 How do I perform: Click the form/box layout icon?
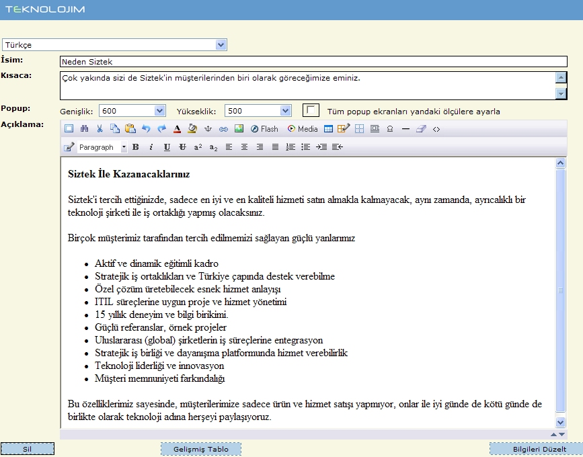click(375, 129)
